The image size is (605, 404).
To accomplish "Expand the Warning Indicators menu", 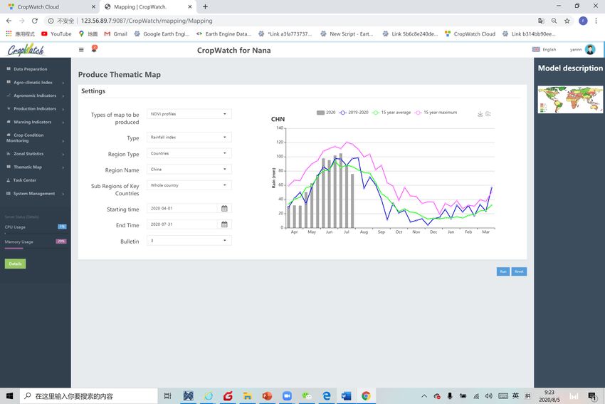I will (36, 122).
